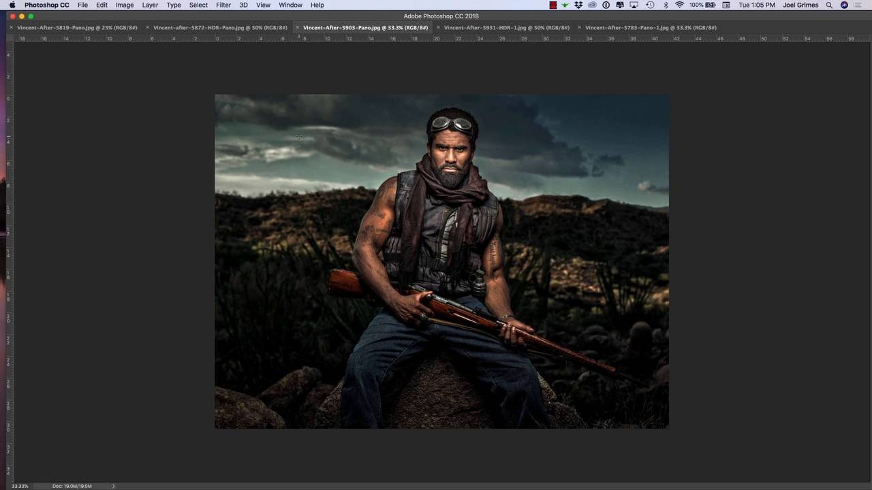This screenshot has height=490, width=872.
Task: Open the Wi-Fi status icon
Action: (679, 5)
